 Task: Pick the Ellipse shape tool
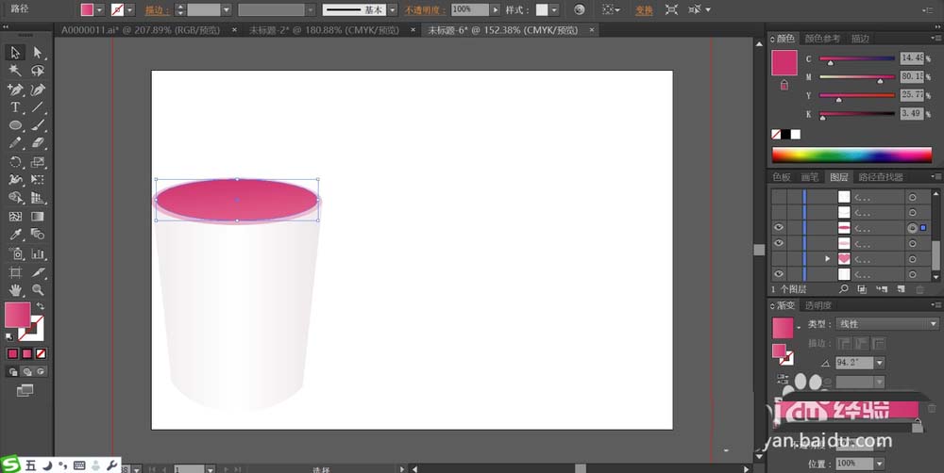coord(15,125)
